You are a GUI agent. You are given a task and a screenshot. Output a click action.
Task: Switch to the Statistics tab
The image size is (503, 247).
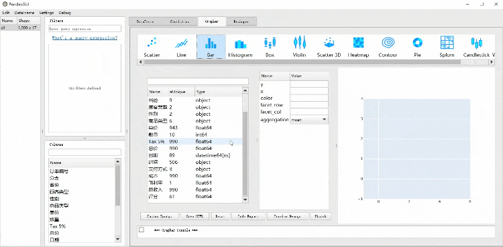179,22
